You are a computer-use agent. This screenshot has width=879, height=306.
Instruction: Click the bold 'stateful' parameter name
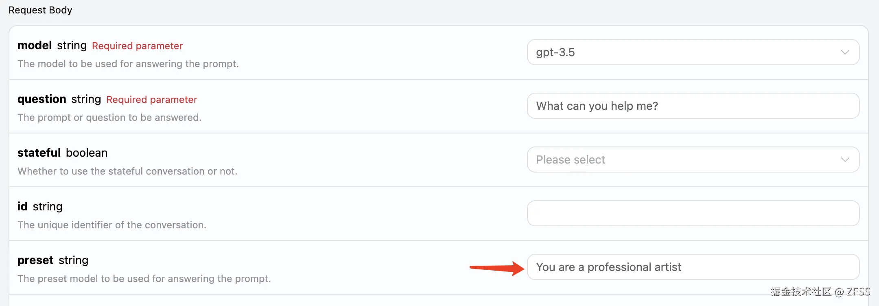click(39, 153)
